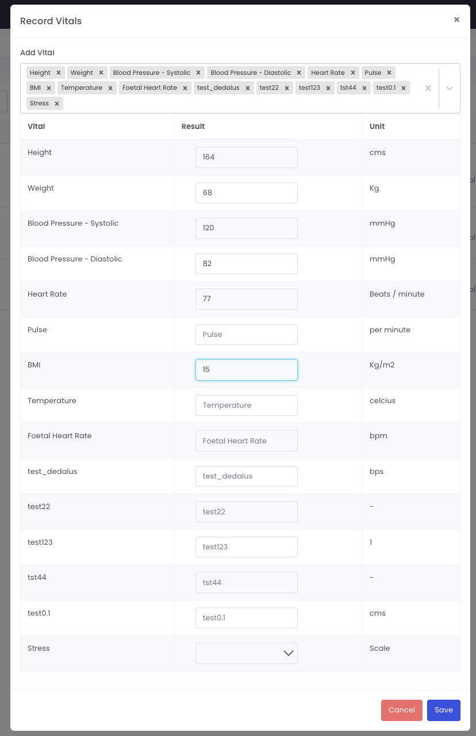The height and width of the screenshot is (736, 476).
Task: Open the Stress scale dropdown
Action: [246, 653]
